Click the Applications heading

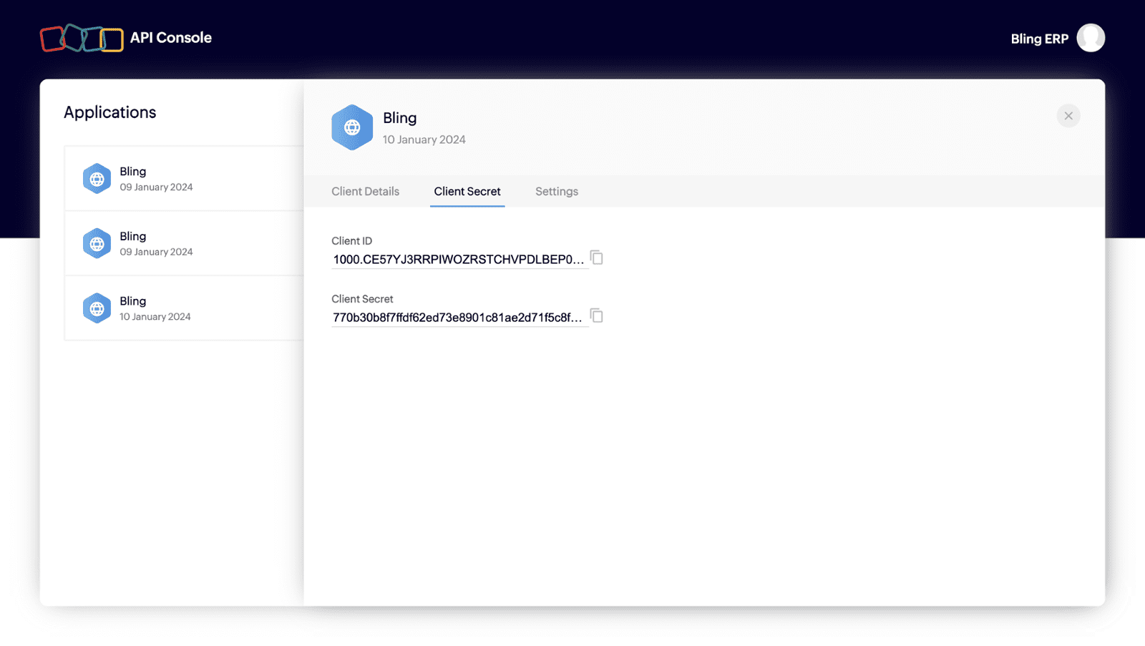109,112
